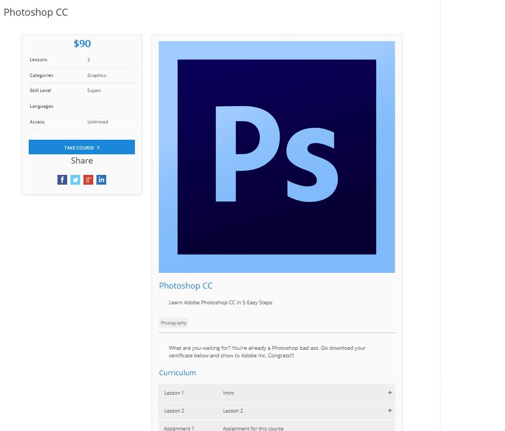Viewport: 505px width, 431px height.
Task: Open the Photoshop CC course title link
Action: click(186, 285)
